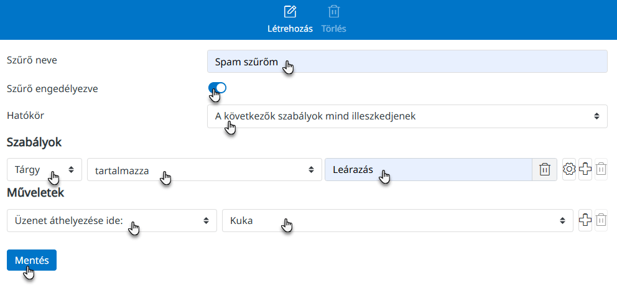Remove the action row using its trash icon
The image size is (617, 303).
coord(600,220)
